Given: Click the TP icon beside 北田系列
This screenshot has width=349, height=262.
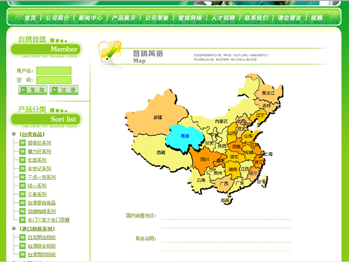Looking at the screenshot, I should point(23,160).
